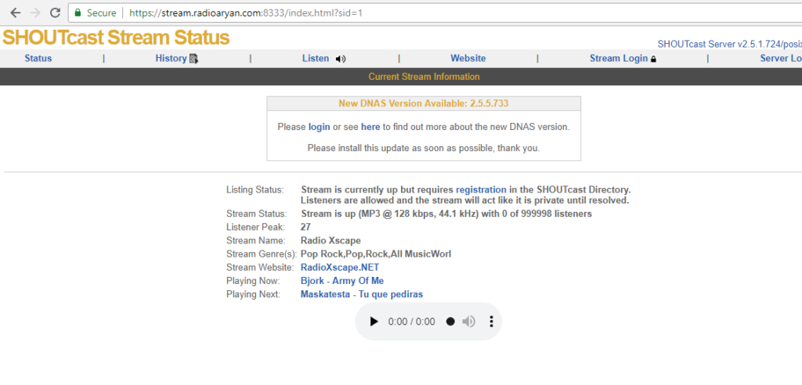Reload the page with refresh icon

55,13
